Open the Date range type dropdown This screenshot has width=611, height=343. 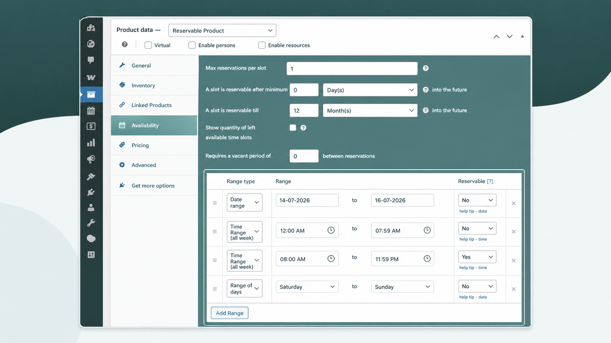tap(244, 203)
